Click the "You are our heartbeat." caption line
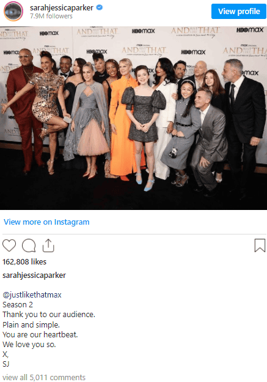 40,334
